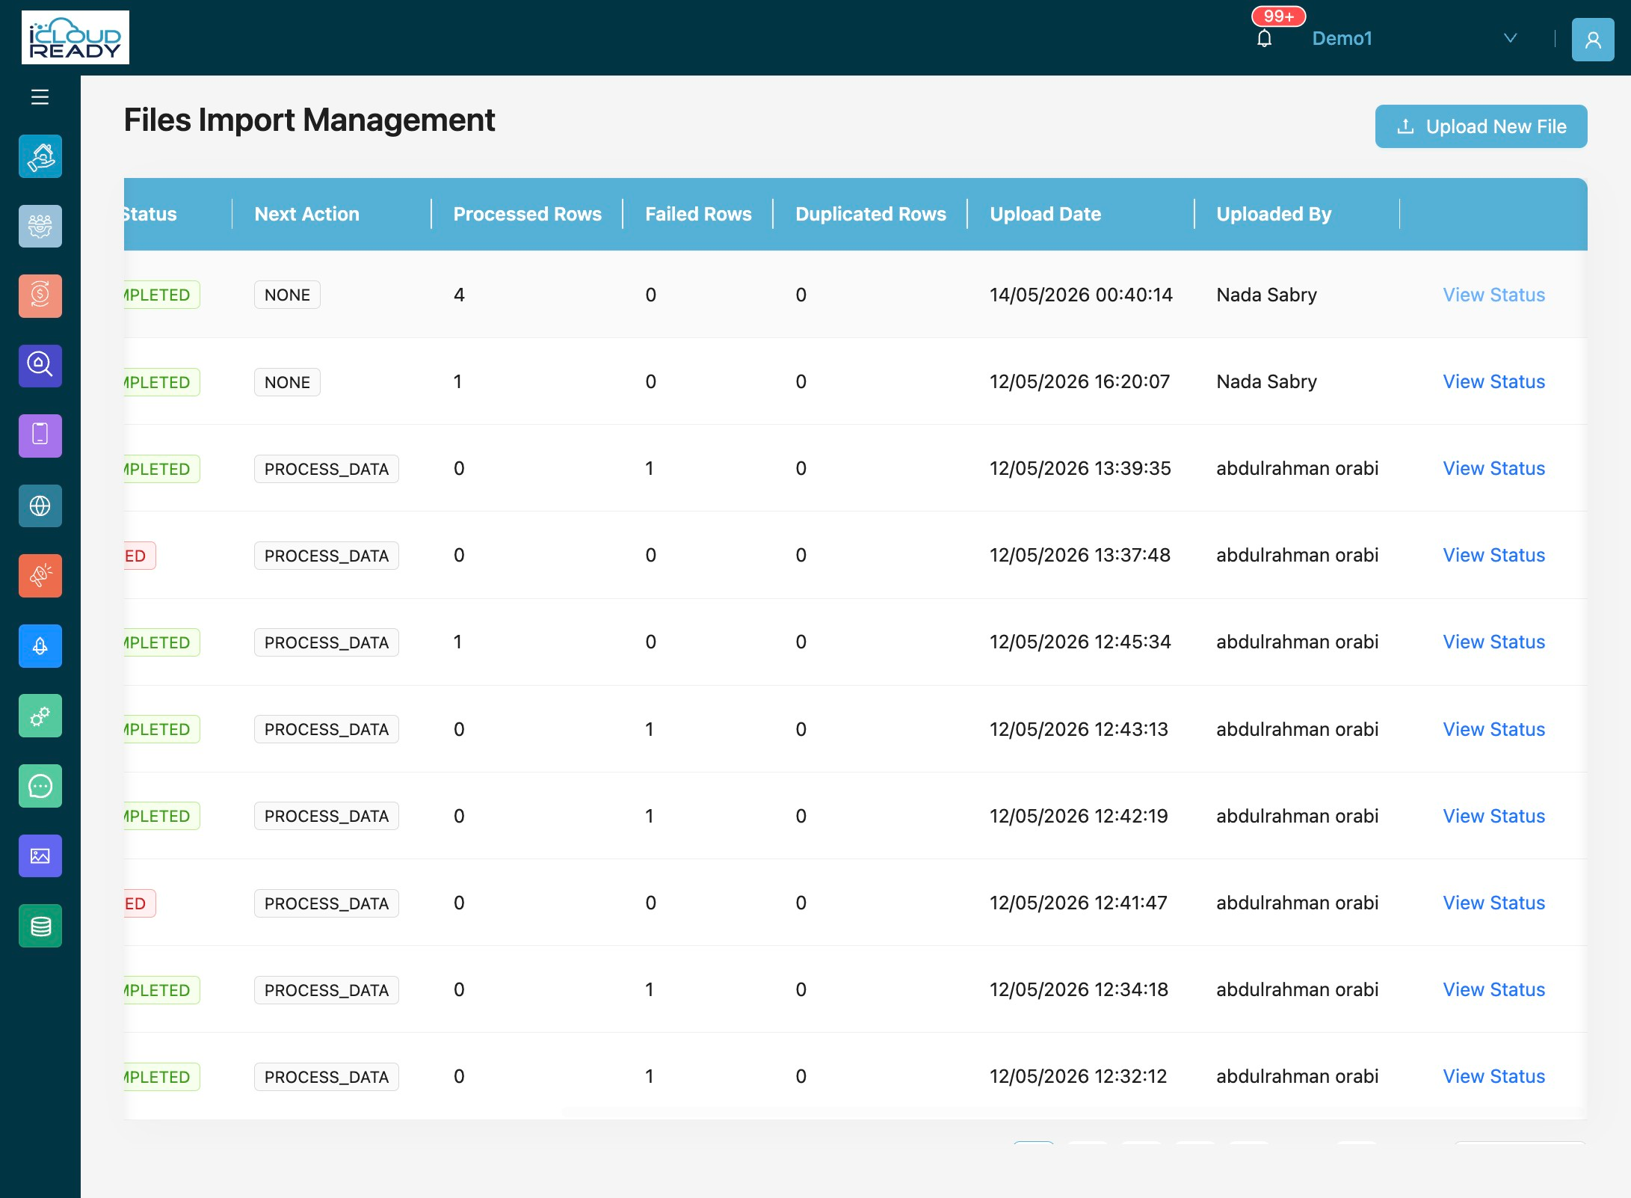Open the chat bubble sidebar icon
This screenshot has width=1631, height=1198.
40,786
